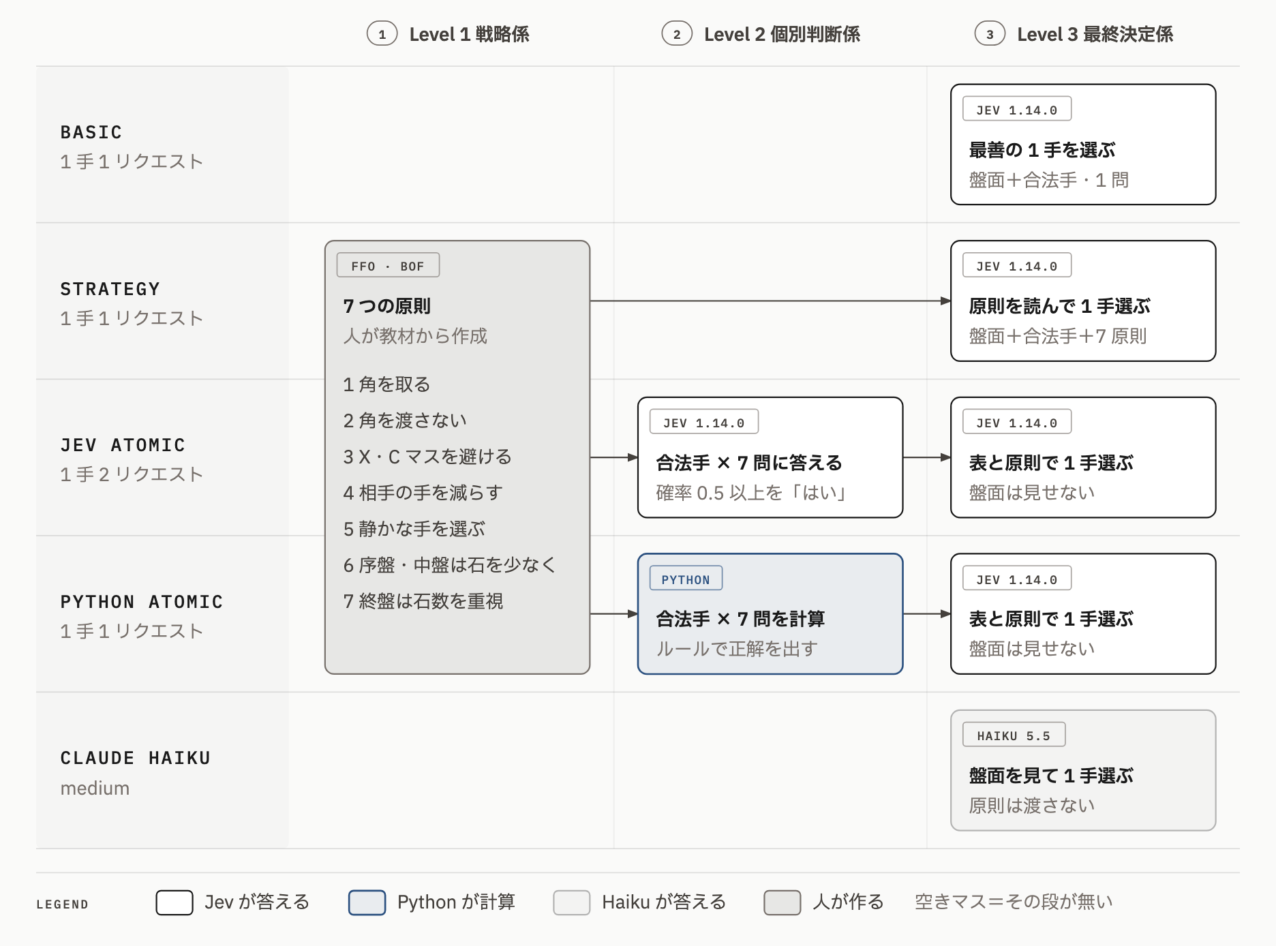This screenshot has width=1276, height=946.
Task: Select the Level 2 個別判断係 header
Action: (782, 34)
